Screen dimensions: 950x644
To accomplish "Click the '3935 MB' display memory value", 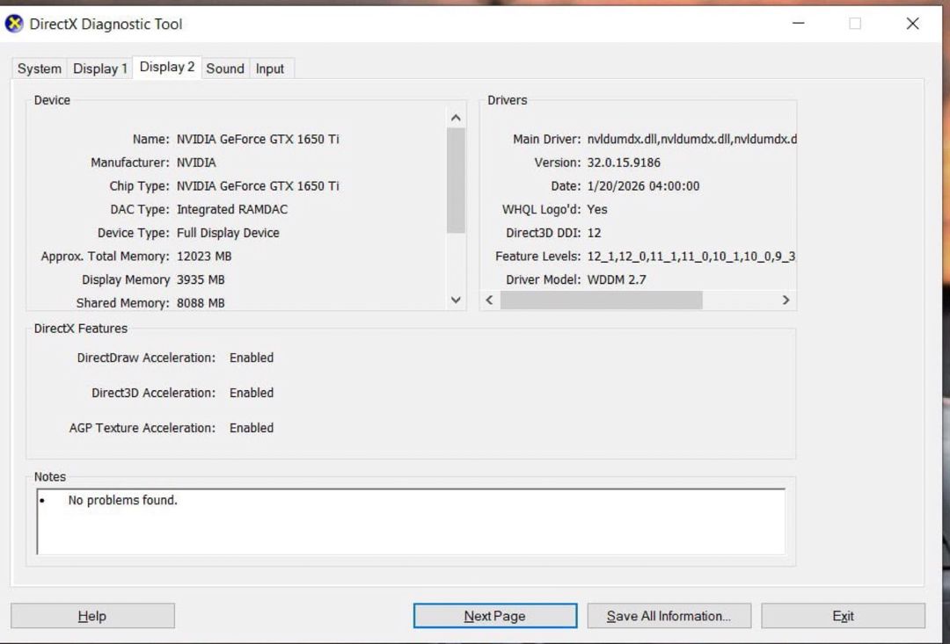I will click(x=201, y=280).
